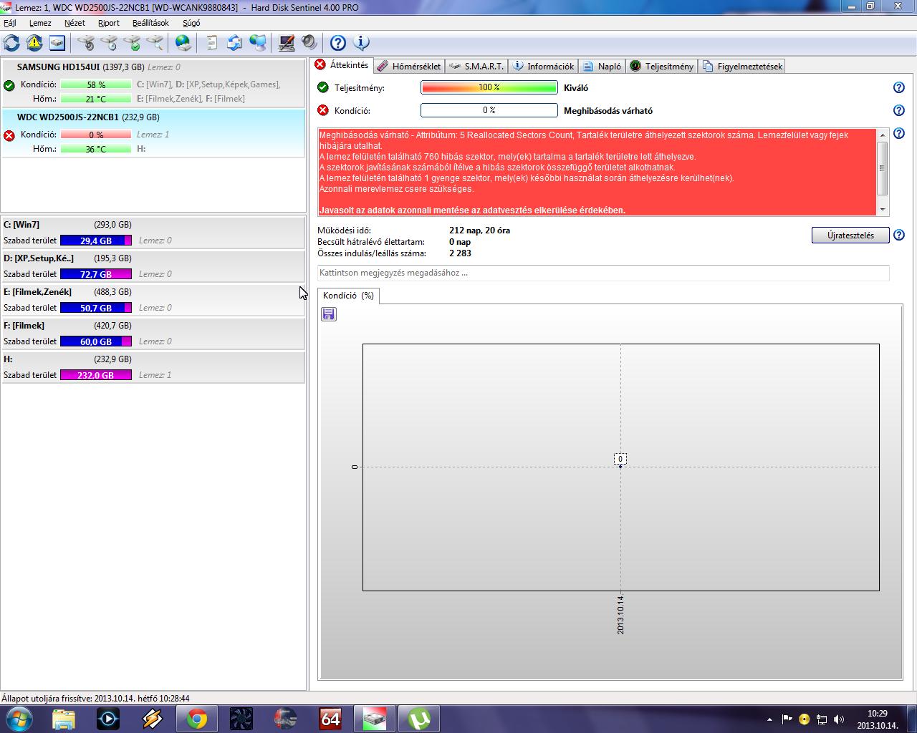Click the Újratesztelés button

850,236
